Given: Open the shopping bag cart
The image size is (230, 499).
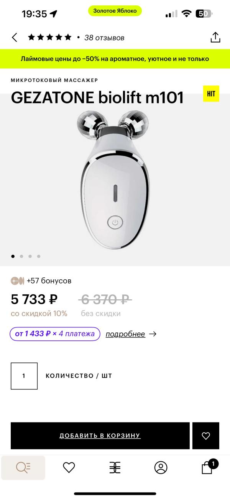Looking at the screenshot, I should click(x=207, y=467).
